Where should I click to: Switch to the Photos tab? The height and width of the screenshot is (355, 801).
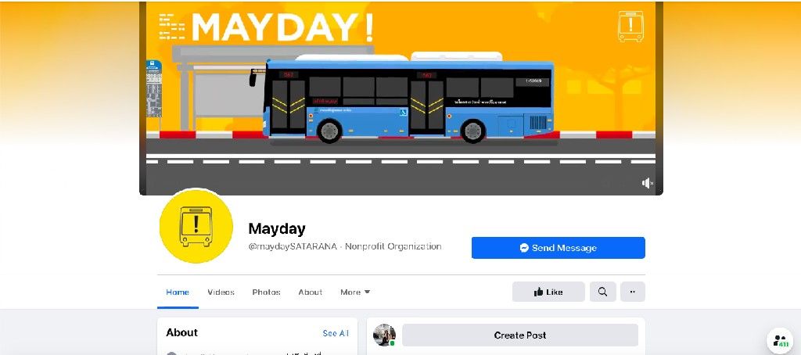coord(266,292)
